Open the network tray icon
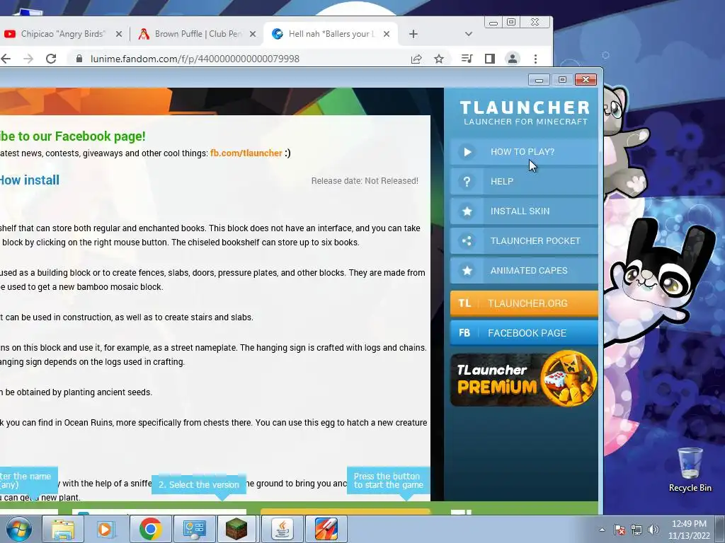The image size is (725, 543). coord(636,530)
